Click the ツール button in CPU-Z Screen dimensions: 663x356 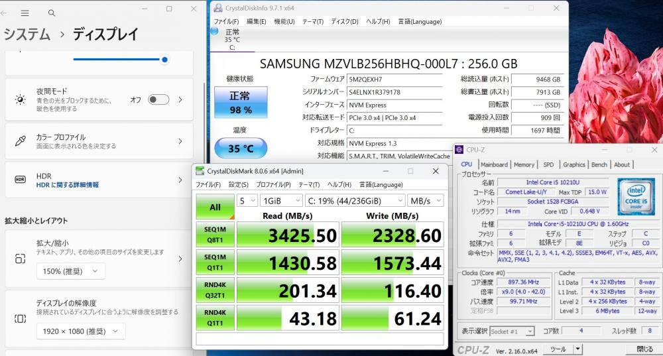point(558,349)
